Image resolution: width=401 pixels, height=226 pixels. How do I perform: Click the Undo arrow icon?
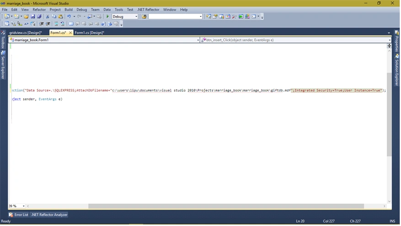(69, 16)
